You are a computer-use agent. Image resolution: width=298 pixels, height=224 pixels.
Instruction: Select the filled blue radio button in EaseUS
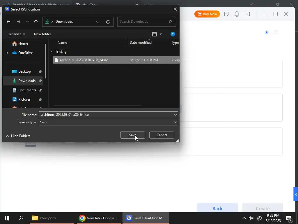coord(267,32)
